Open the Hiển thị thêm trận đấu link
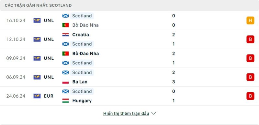Screen dimensions: 259x125 coord(126,113)
